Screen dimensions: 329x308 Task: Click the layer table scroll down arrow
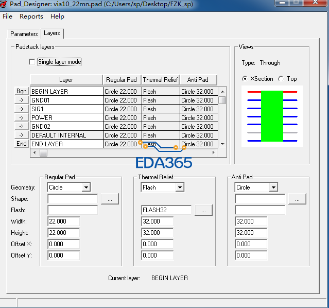pos(222,144)
